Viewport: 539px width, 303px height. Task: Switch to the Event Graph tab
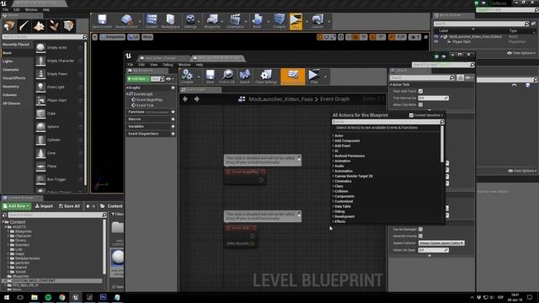click(x=200, y=90)
